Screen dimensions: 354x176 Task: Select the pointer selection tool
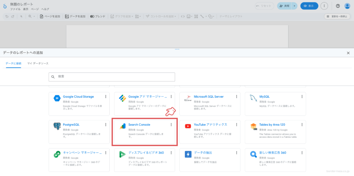21,17
